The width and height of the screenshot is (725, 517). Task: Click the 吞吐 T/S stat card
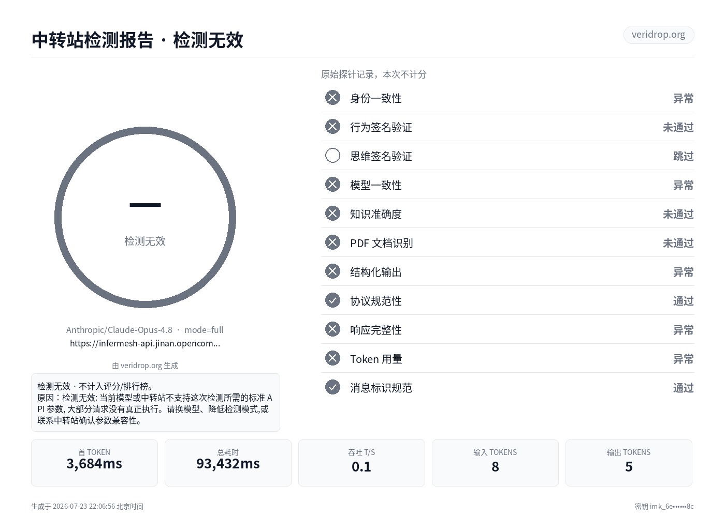[x=361, y=463]
